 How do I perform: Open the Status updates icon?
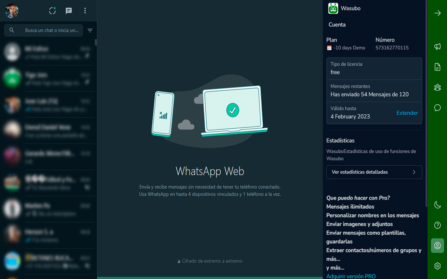click(52, 11)
